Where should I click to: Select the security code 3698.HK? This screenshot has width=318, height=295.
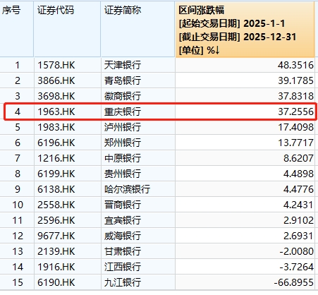pos(56,96)
